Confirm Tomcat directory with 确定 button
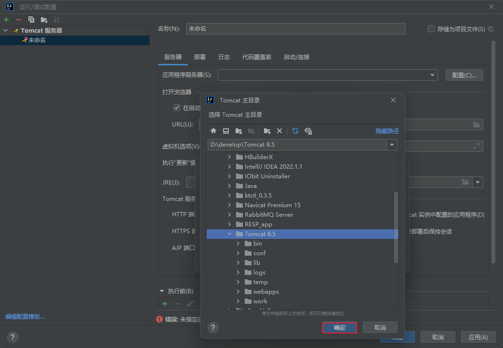 point(340,327)
